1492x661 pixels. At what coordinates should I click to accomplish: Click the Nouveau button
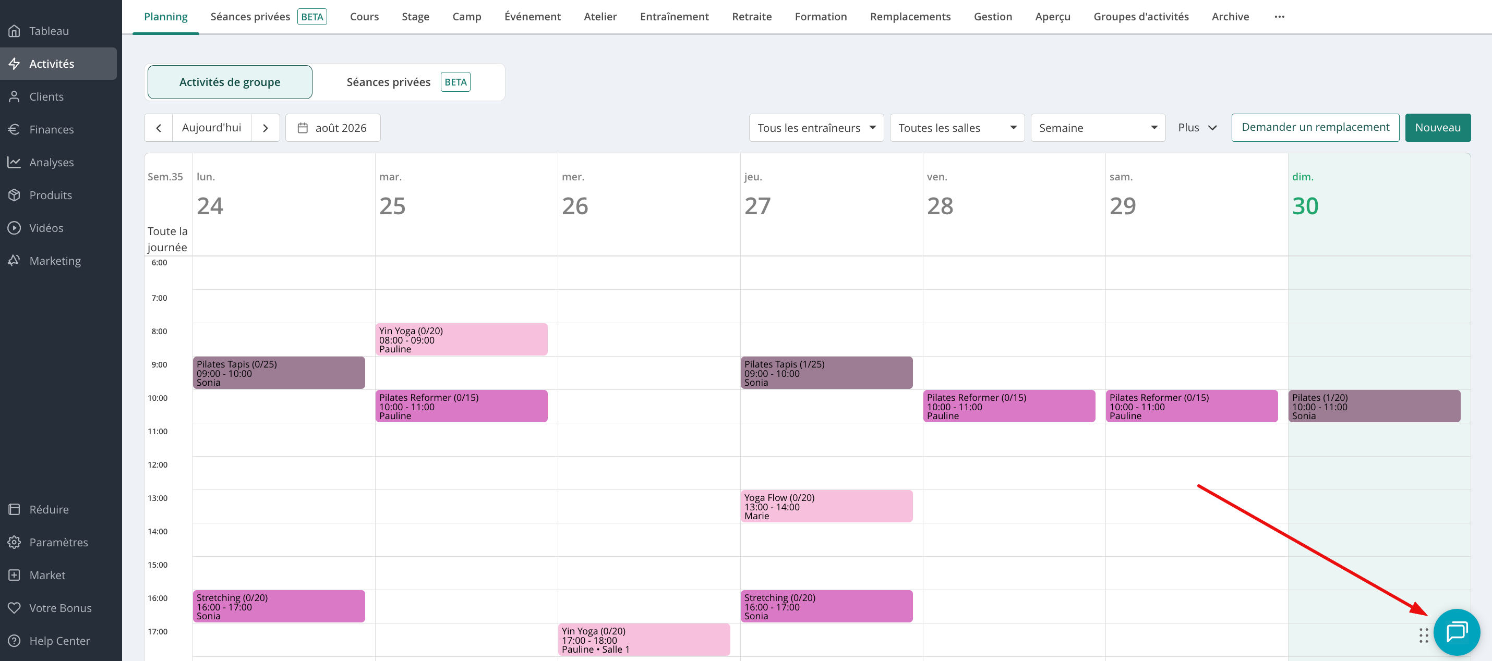coord(1438,128)
